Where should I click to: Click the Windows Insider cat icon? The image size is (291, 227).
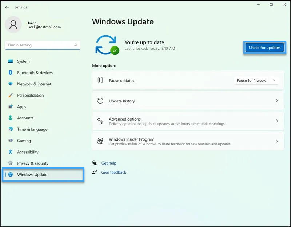pos(100,141)
